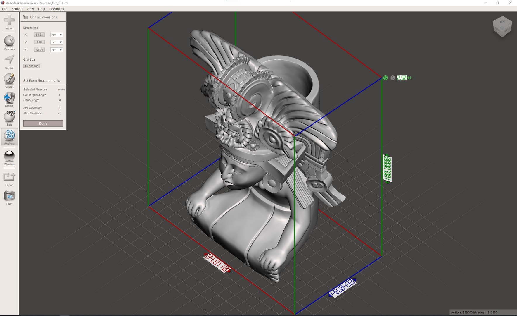
Task: Click the Grid Size field 10.000000
Action: pyautogui.click(x=32, y=66)
